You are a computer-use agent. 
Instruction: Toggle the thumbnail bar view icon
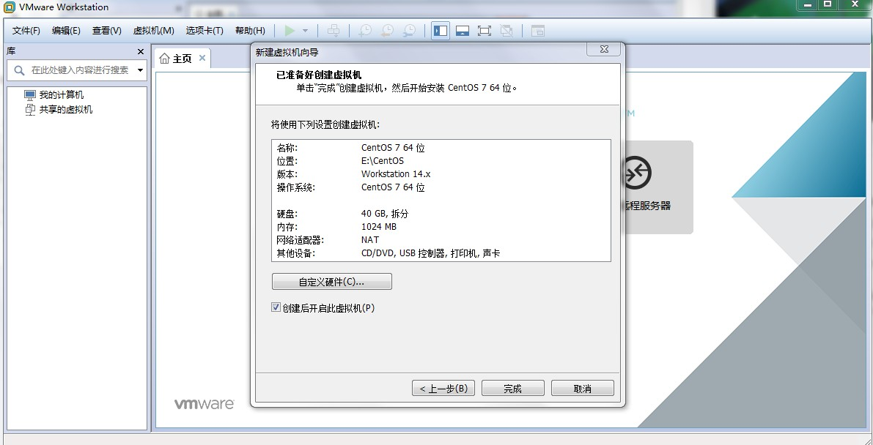click(462, 31)
